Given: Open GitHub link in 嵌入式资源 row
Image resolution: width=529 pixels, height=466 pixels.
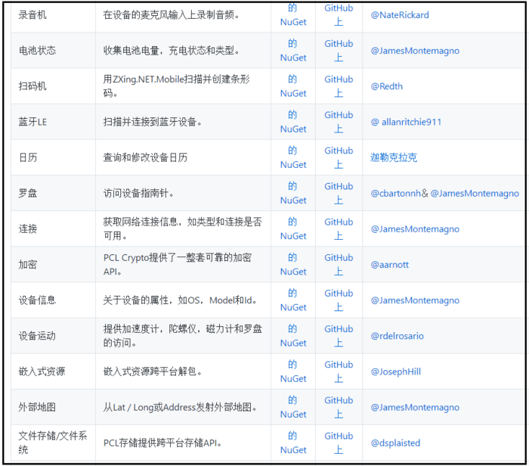Looking at the screenshot, I should coord(339,371).
